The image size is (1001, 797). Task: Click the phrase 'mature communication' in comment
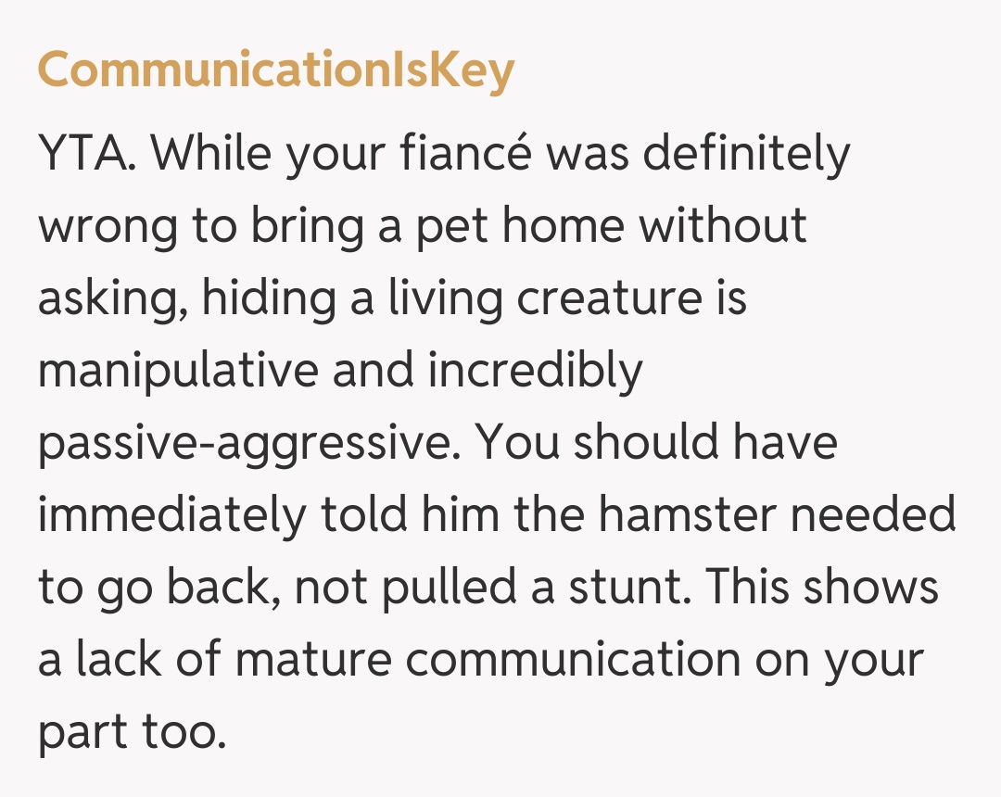pyautogui.click(x=488, y=659)
